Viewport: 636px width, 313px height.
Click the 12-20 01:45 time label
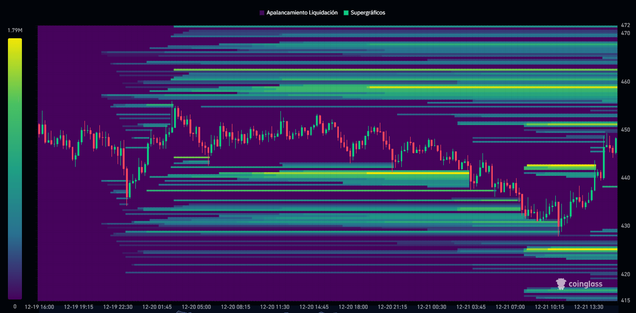click(157, 307)
